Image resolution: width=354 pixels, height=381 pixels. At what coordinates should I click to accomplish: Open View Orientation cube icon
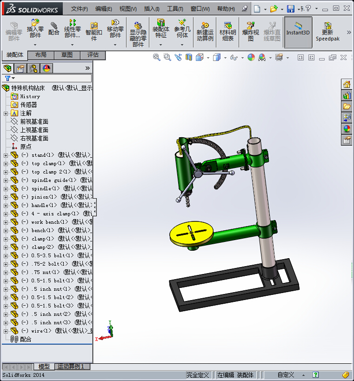pos(200,57)
